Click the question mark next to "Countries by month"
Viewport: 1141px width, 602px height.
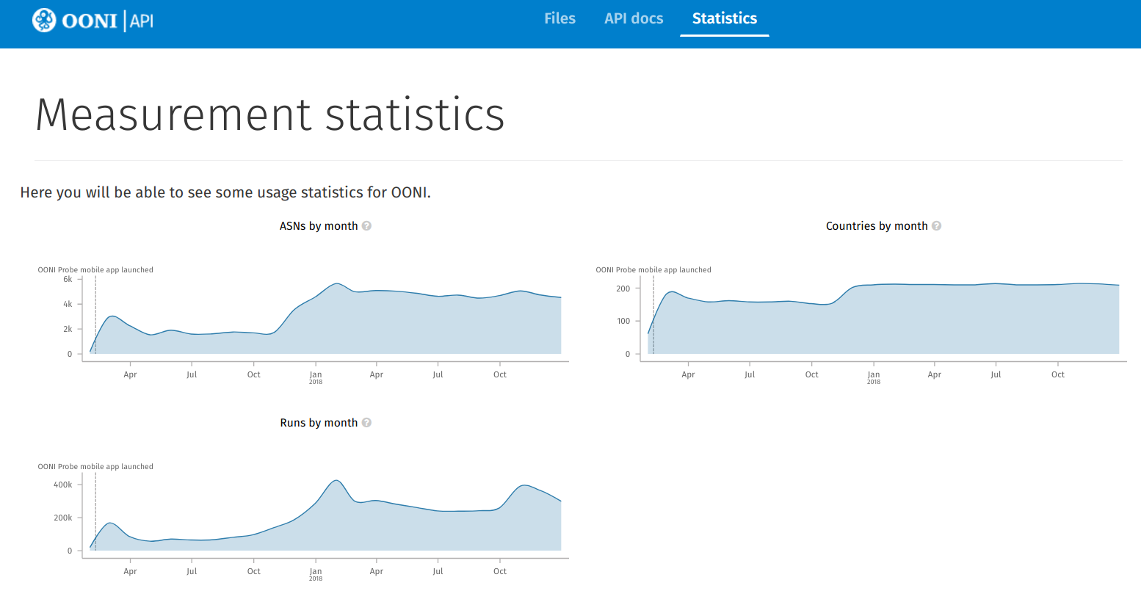[x=936, y=226]
